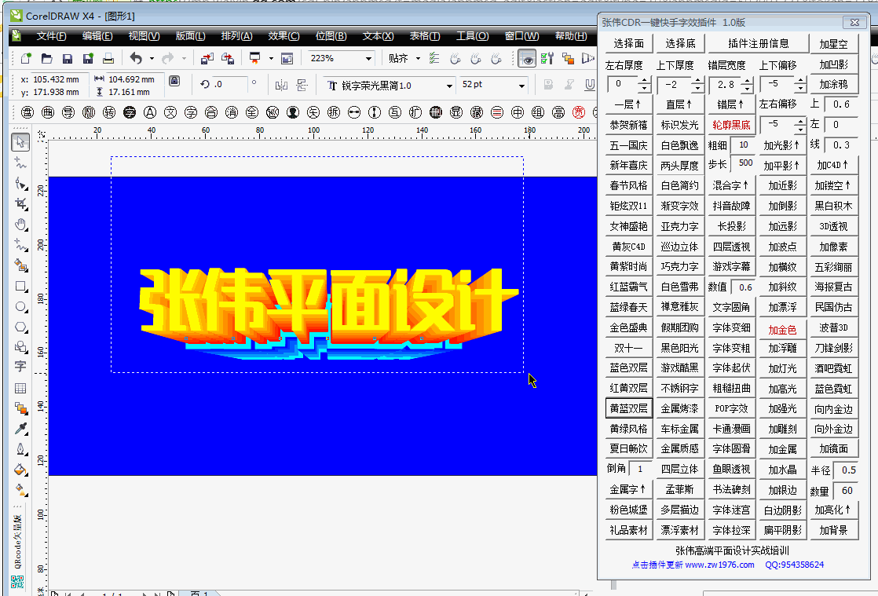Click the 插件注册信息 button
This screenshot has width=878, height=596.
pos(758,44)
